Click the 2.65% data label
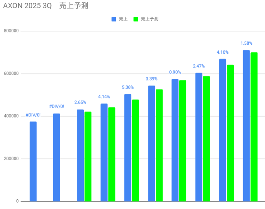This screenshot has width=265, height=209. 80,102
